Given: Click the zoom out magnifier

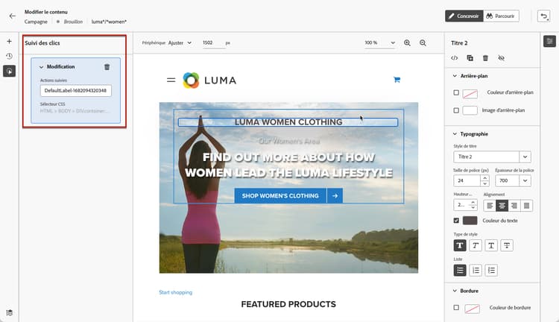Looking at the screenshot, I should click(x=423, y=42).
